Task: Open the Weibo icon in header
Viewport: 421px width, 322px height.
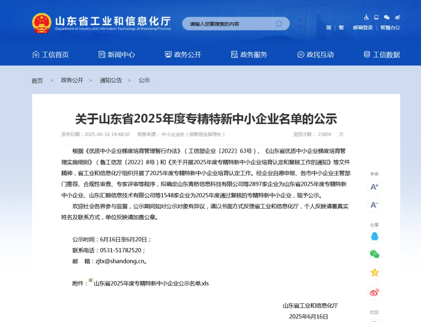Action: [398, 18]
